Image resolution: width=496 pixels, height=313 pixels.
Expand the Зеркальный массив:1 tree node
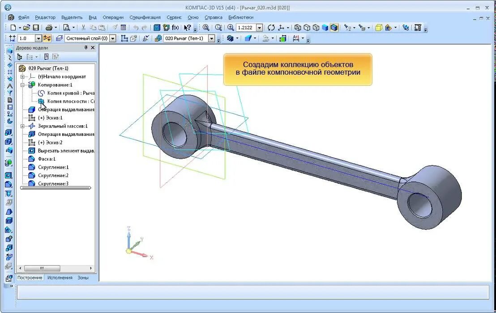click(22, 126)
